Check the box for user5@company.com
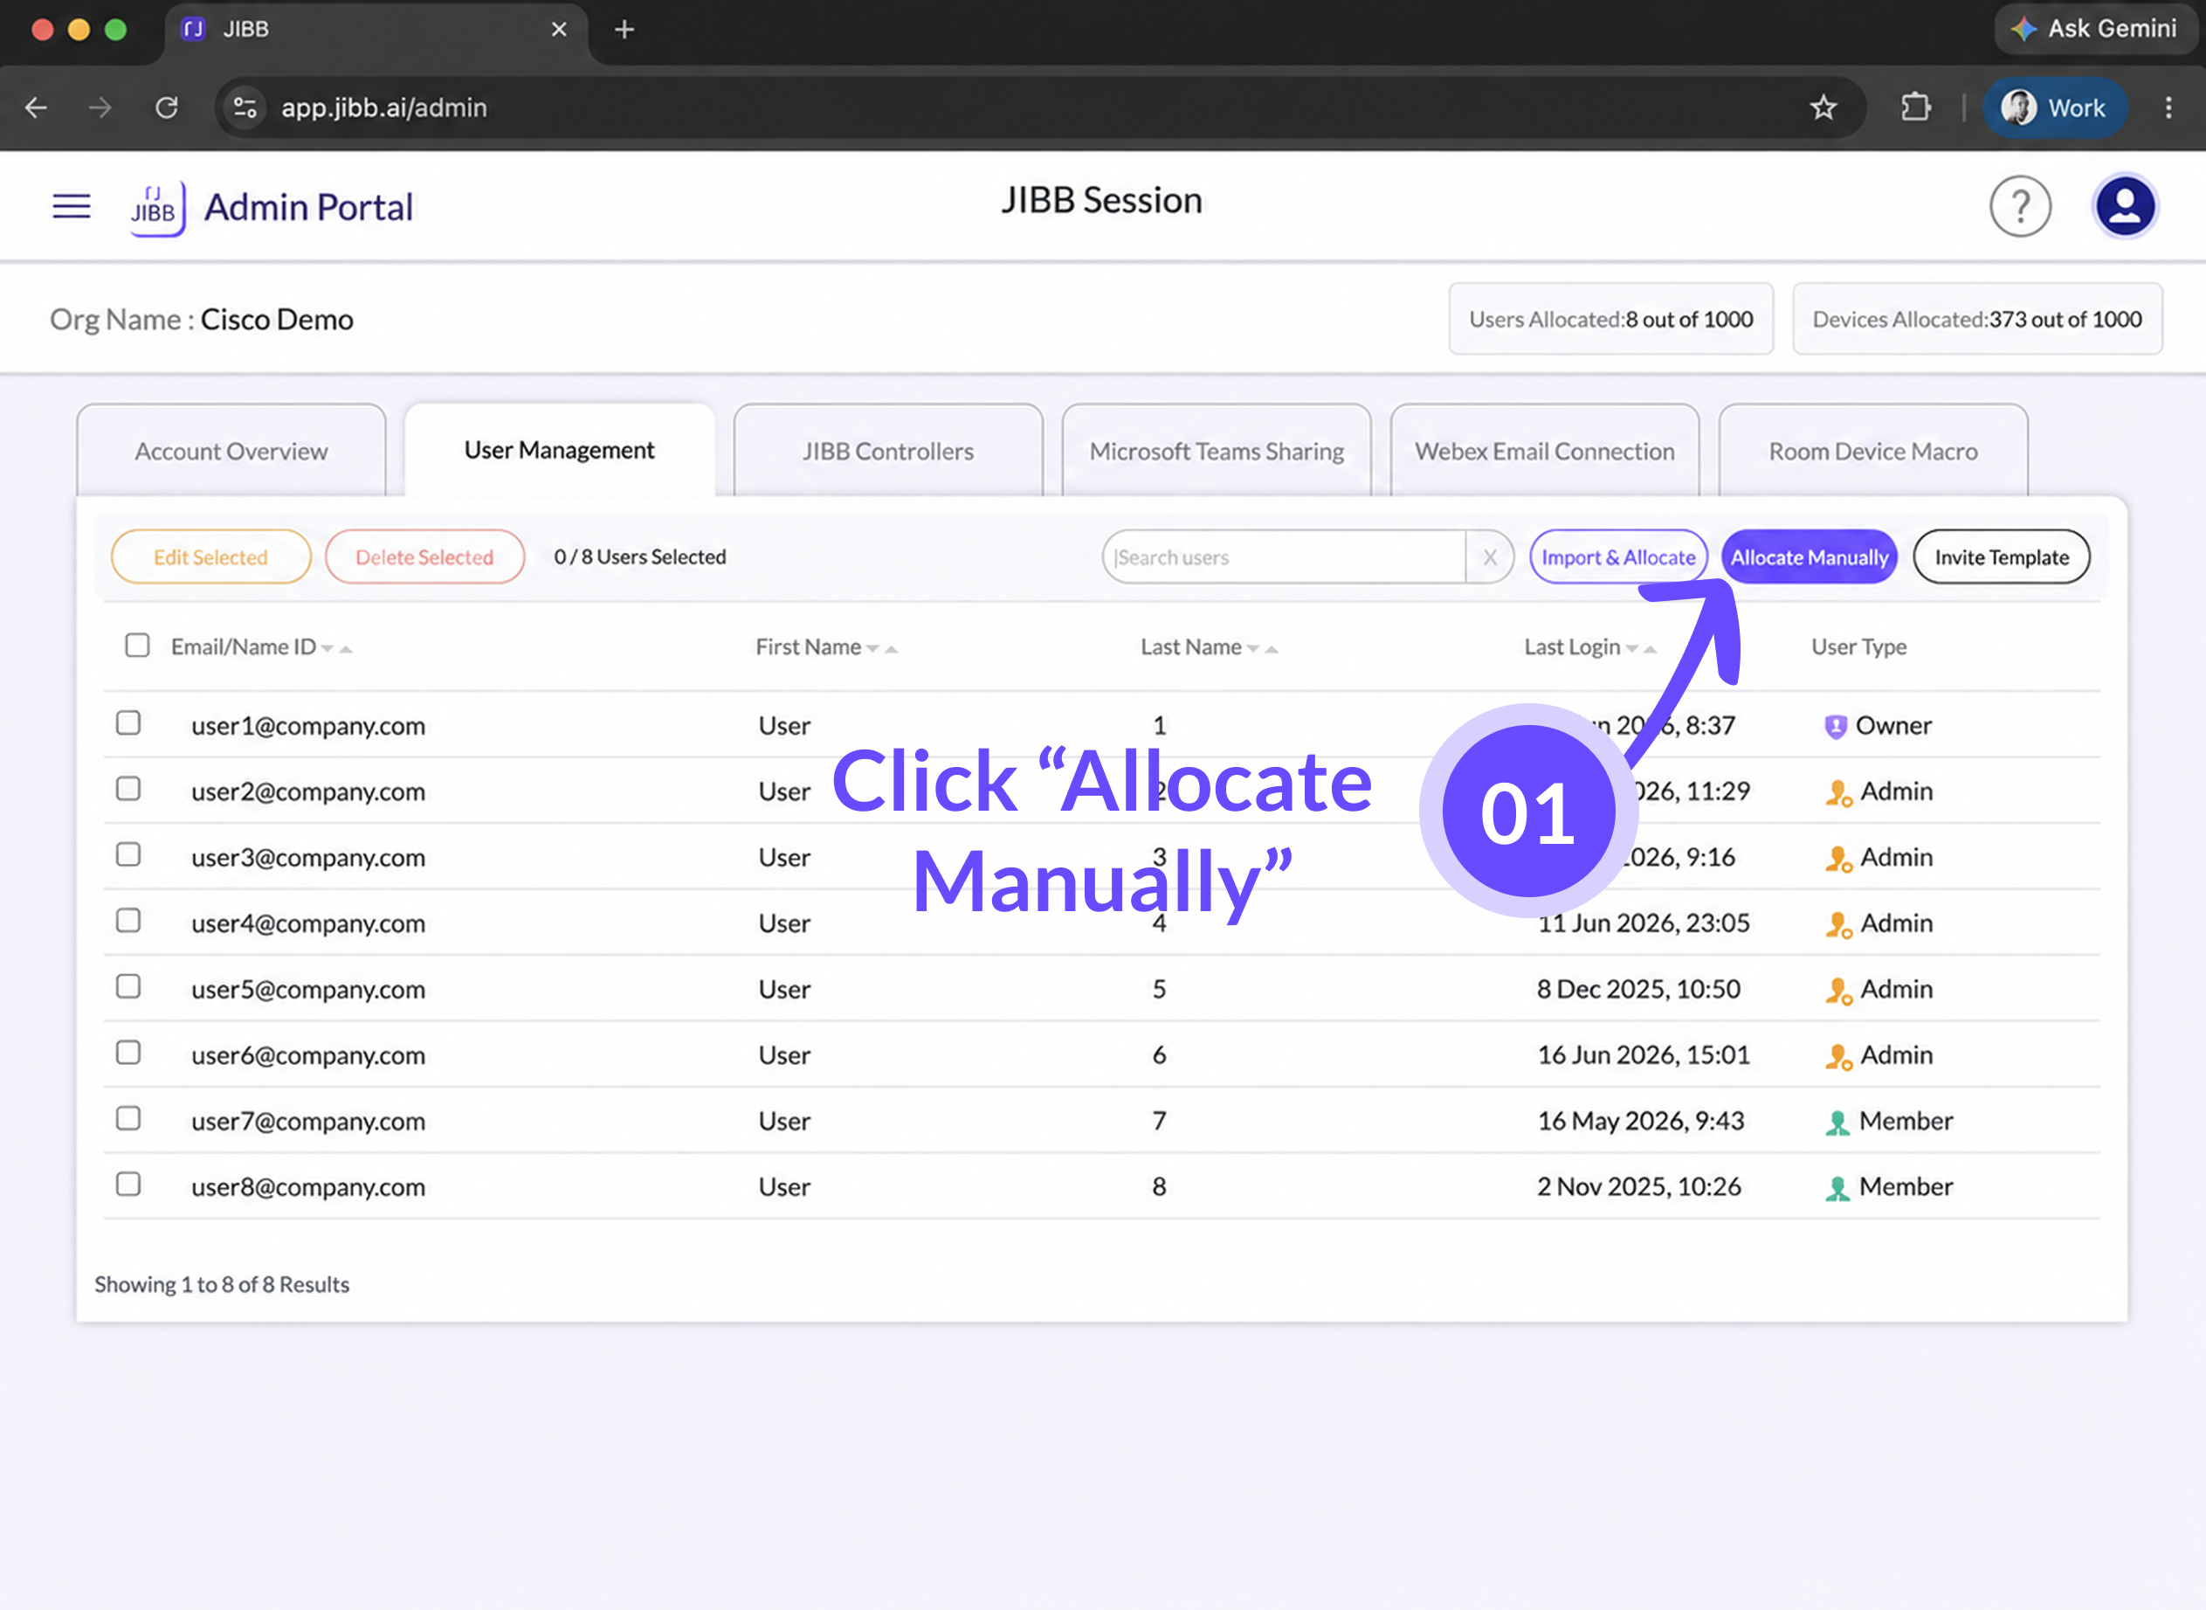This screenshot has width=2206, height=1610. point(128,986)
